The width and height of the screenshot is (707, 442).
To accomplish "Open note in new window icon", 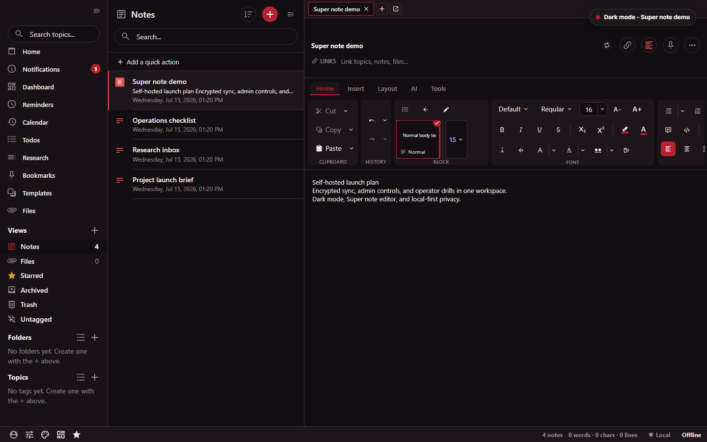I will [396, 9].
